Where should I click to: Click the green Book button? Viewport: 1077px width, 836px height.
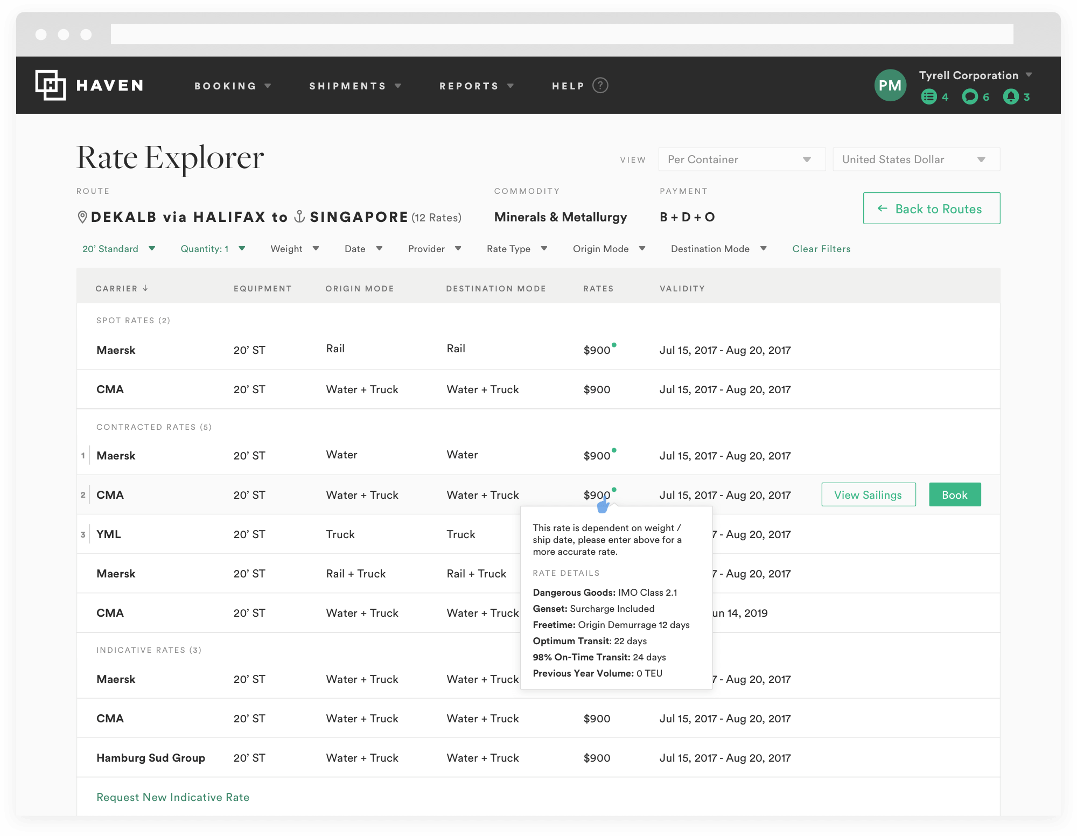coord(955,494)
